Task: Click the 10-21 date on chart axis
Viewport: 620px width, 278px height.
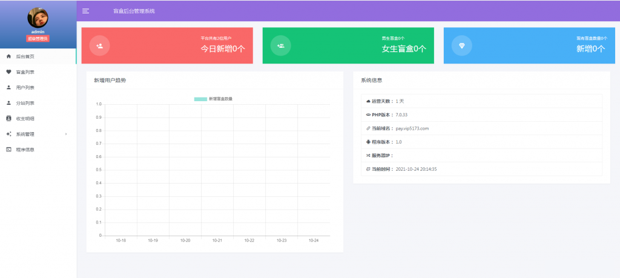Action: (x=217, y=240)
